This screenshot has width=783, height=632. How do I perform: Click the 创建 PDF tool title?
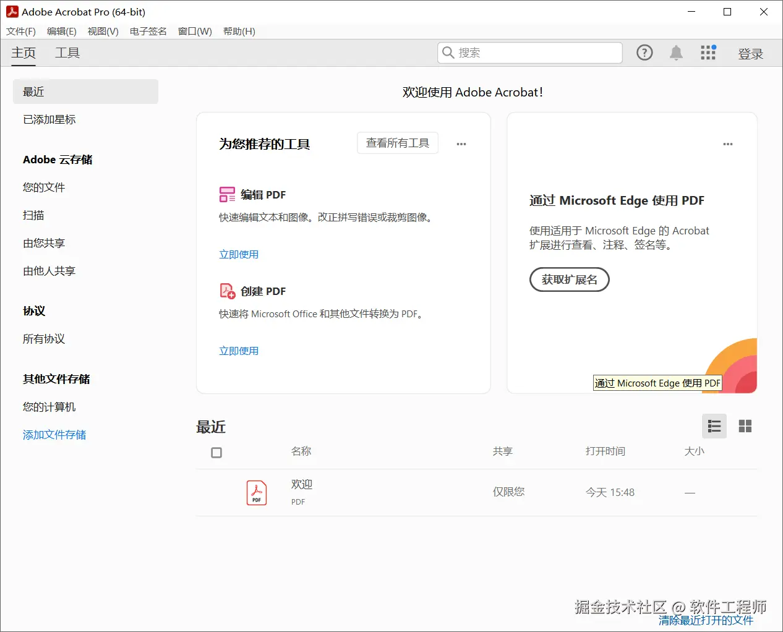(263, 291)
